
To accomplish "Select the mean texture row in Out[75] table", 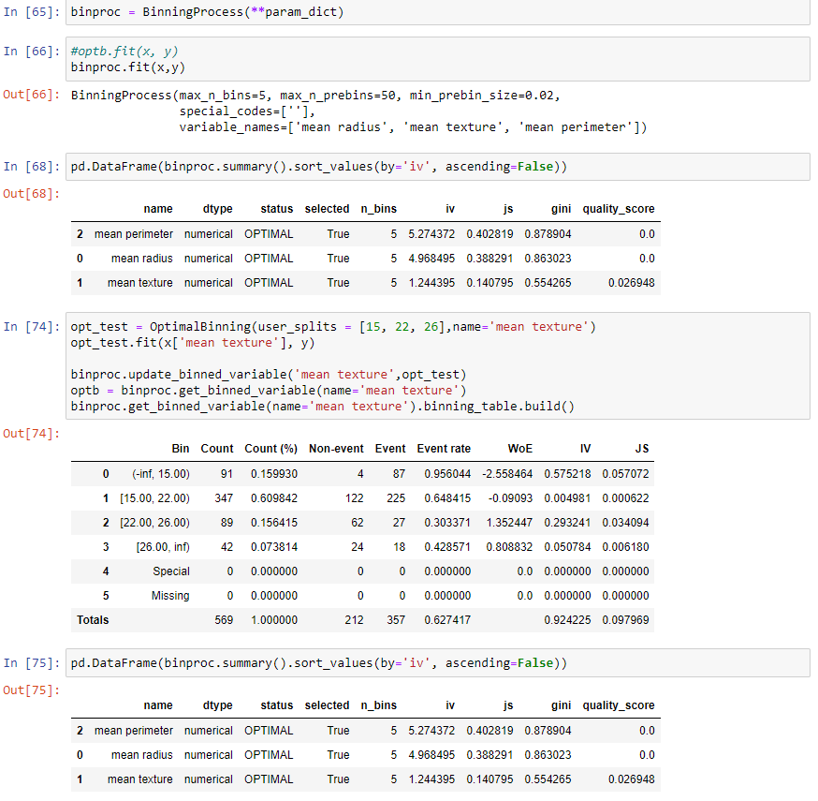I will point(281,779).
